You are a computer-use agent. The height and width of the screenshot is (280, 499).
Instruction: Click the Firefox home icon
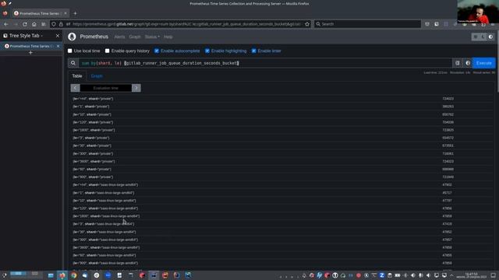34,24
